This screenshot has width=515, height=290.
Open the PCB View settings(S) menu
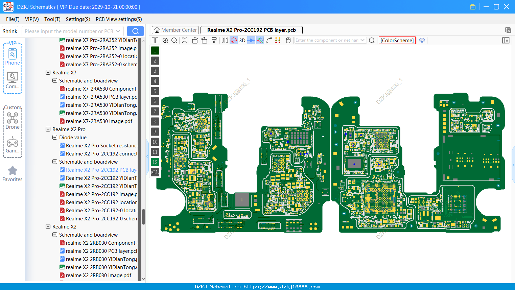tap(119, 19)
